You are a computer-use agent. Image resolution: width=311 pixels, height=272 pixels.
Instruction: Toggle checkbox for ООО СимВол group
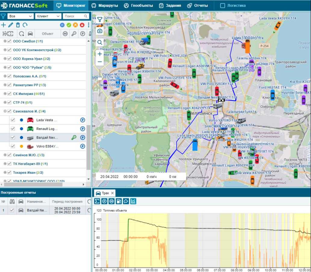pos(9,41)
